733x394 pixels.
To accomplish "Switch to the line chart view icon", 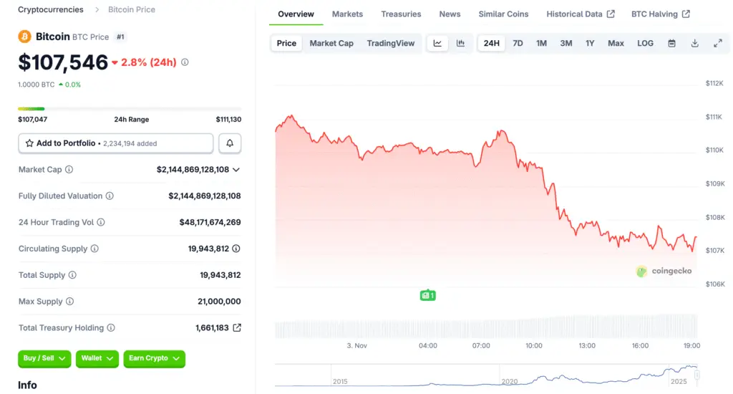I will point(437,43).
